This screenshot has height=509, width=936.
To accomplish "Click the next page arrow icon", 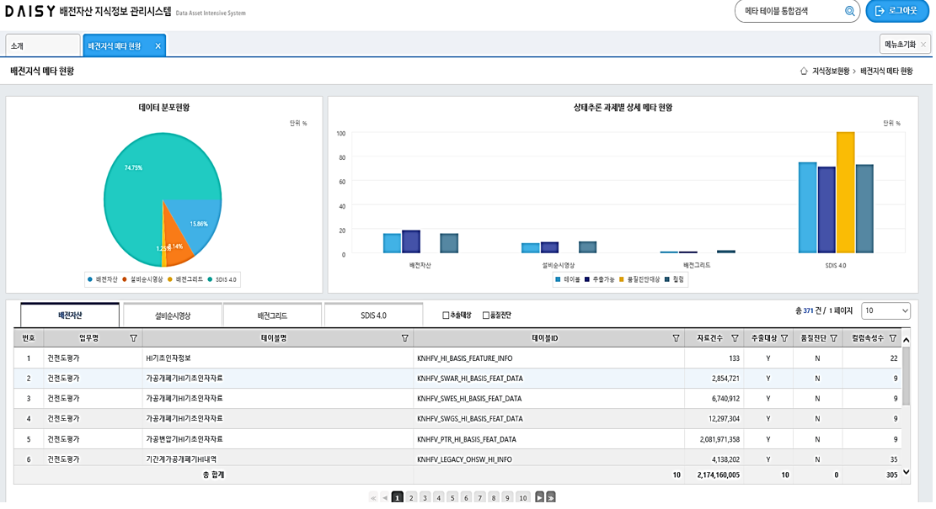I will (539, 498).
